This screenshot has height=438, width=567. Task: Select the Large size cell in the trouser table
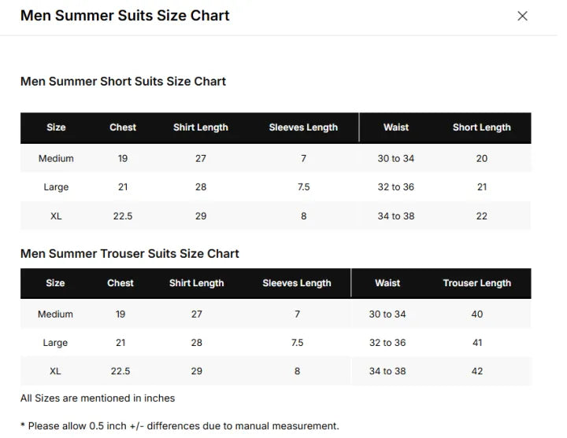(55, 342)
